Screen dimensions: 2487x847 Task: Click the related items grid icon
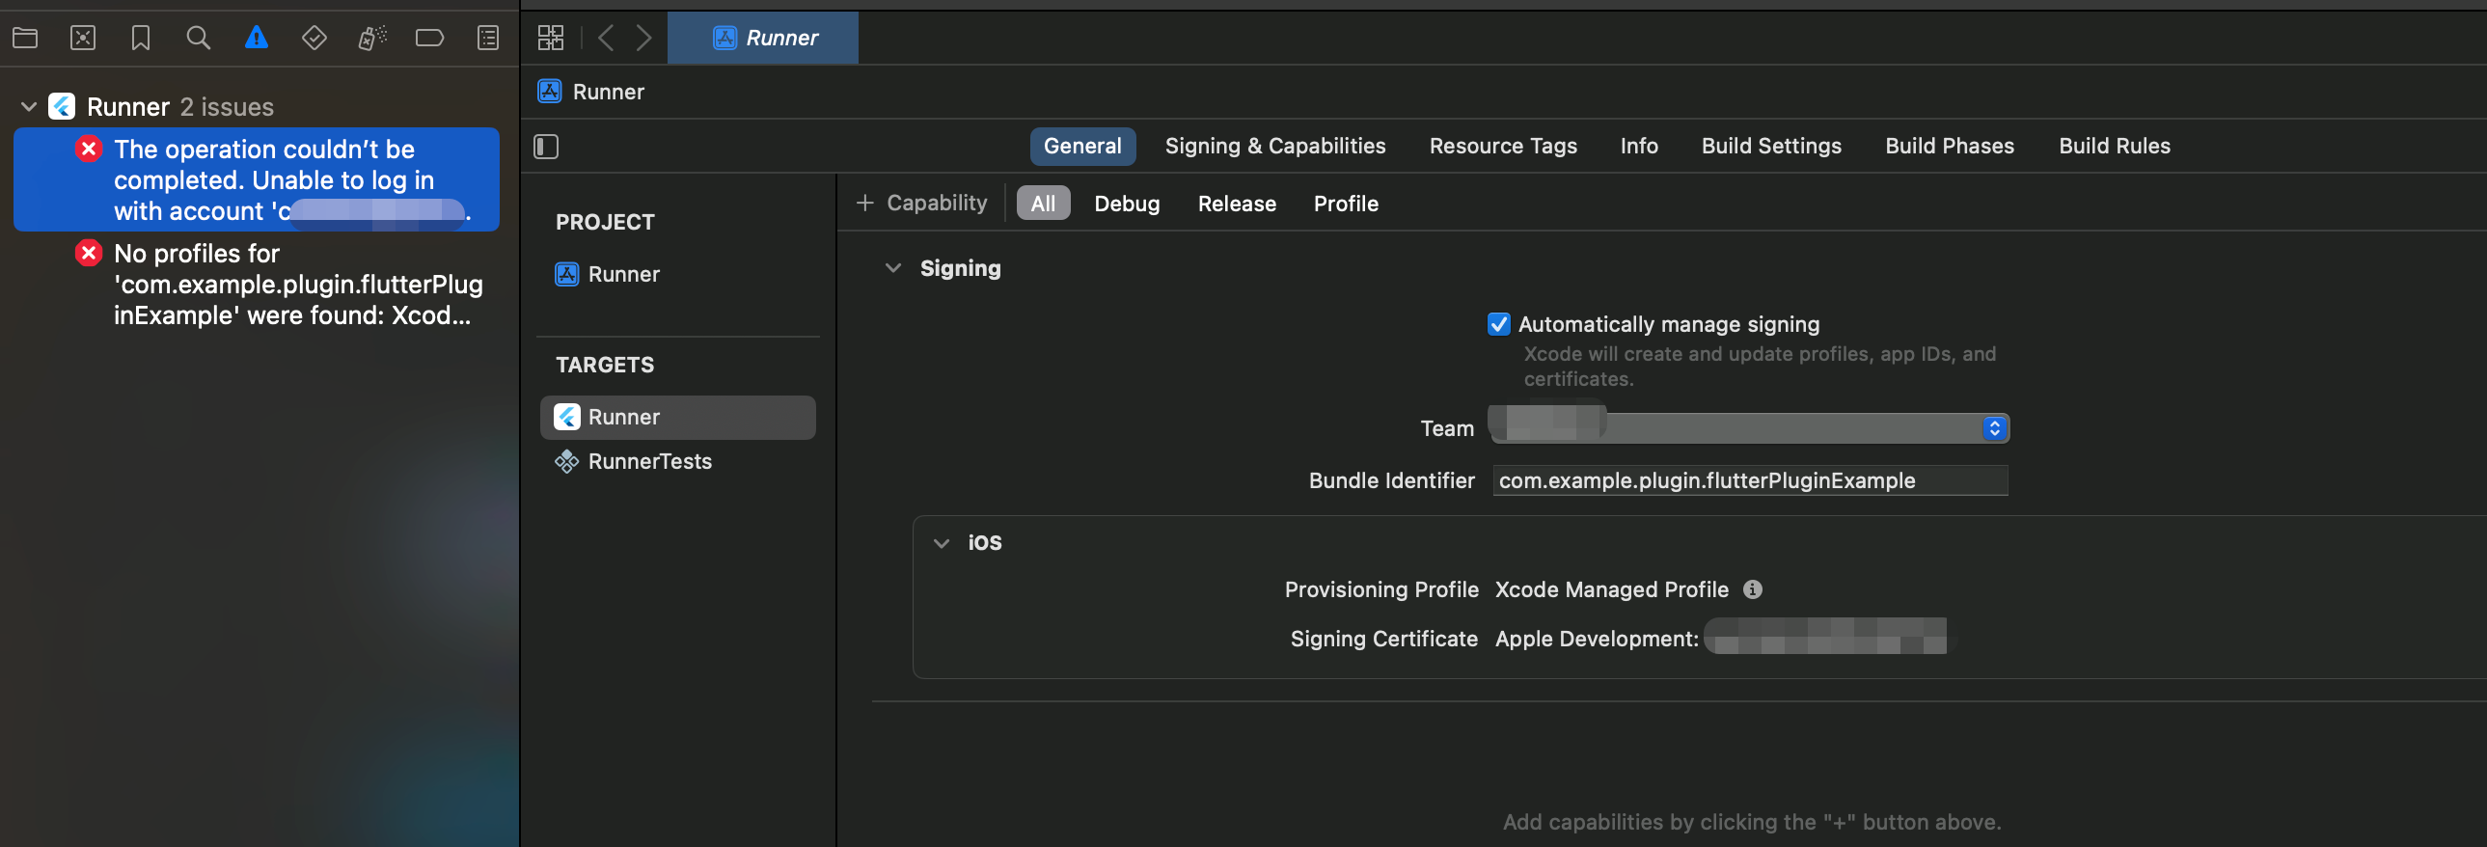point(550,38)
